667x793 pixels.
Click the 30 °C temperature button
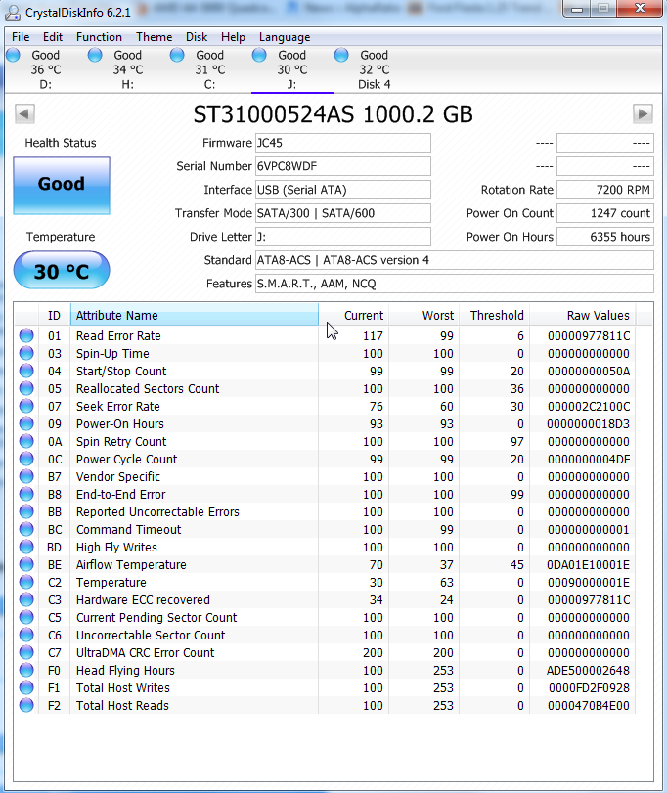point(62,271)
